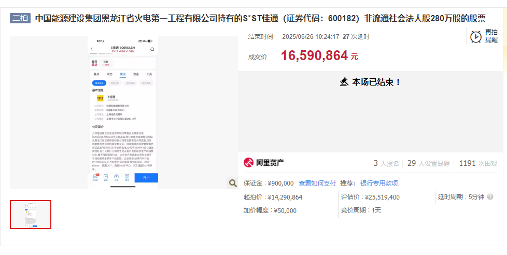
Task: Click the 延时周期: 5分钟 text
Action: coord(461,197)
